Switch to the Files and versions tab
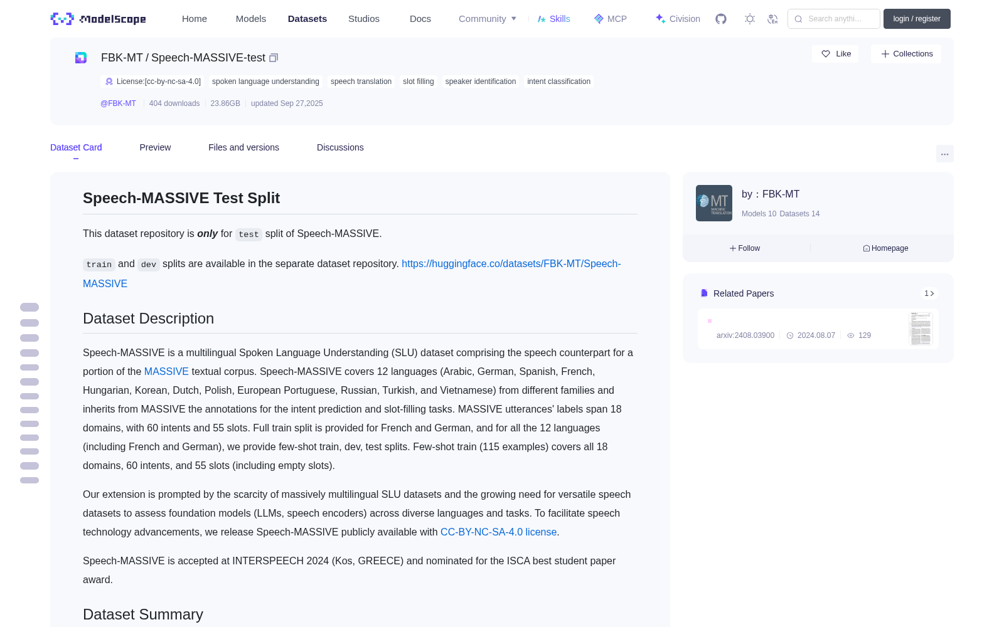Image resolution: width=1004 pixels, height=627 pixels. pos(243,147)
